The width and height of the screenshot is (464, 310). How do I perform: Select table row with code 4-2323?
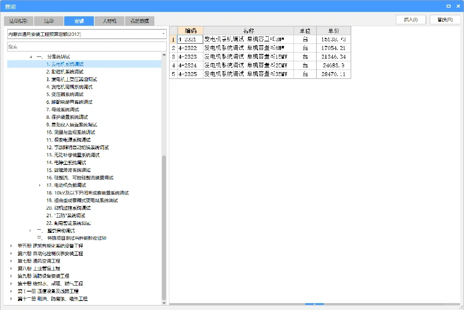pyautogui.click(x=249, y=56)
